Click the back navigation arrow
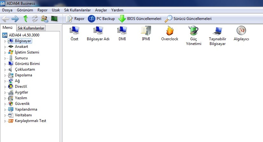Screen dimensions: 263x142 point(5,19)
